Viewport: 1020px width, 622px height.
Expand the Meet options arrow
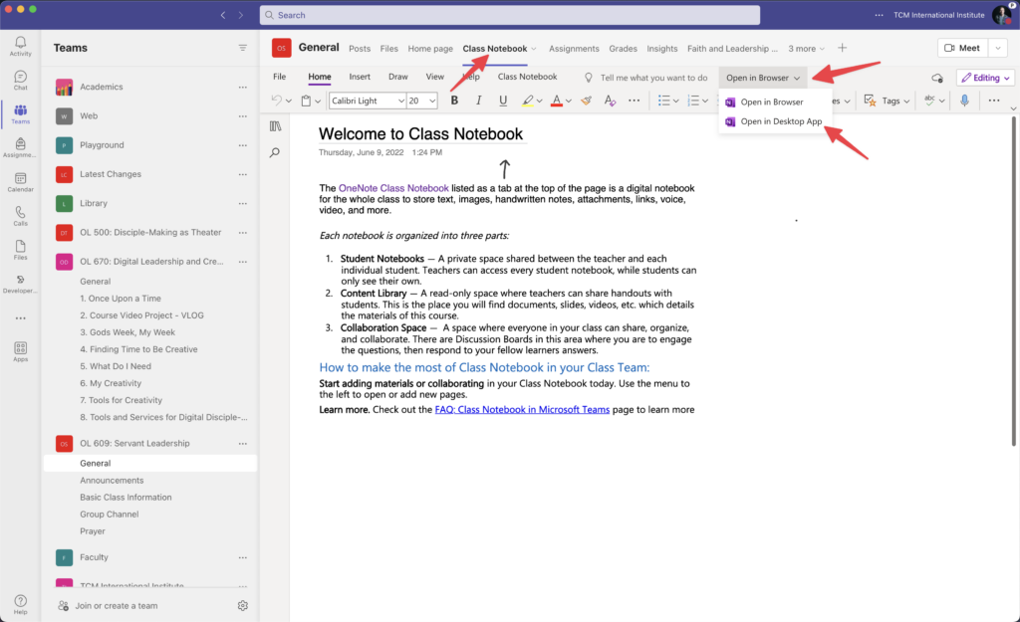[998, 48]
